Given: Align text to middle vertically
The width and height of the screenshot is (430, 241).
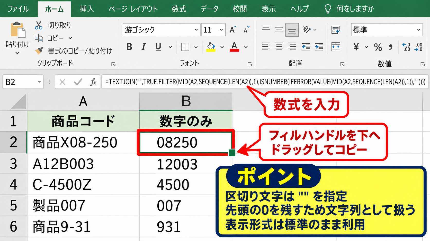Looking at the screenshot, I should (279, 30).
